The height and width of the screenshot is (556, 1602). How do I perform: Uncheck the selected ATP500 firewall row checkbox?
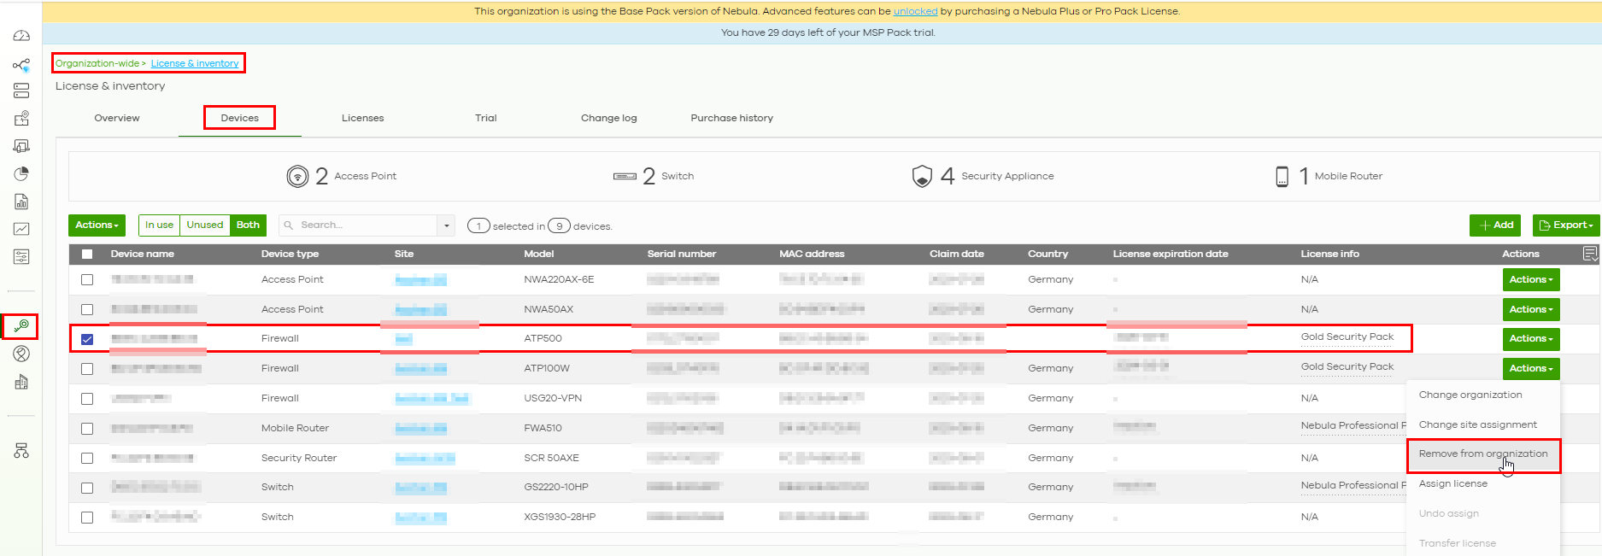point(87,339)
